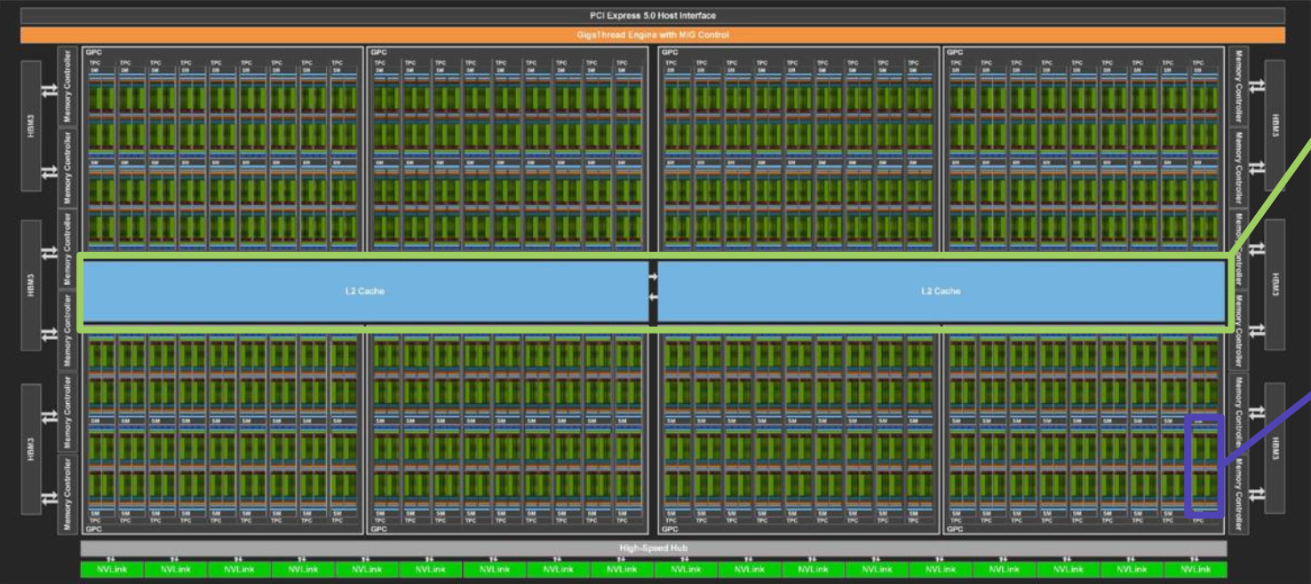Click the purple-outlined SM unit
This screenshot has height=584, width=1311.
(1204, 465)
